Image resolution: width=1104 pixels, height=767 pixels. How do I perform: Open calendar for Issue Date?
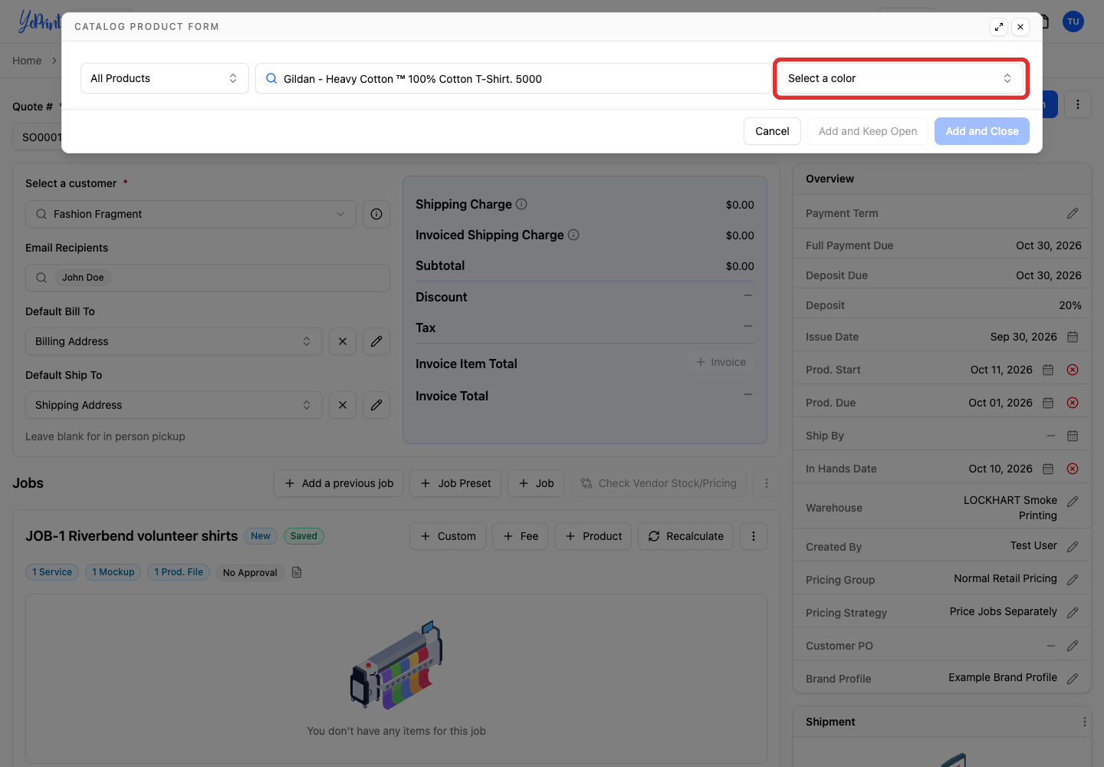1073,337
